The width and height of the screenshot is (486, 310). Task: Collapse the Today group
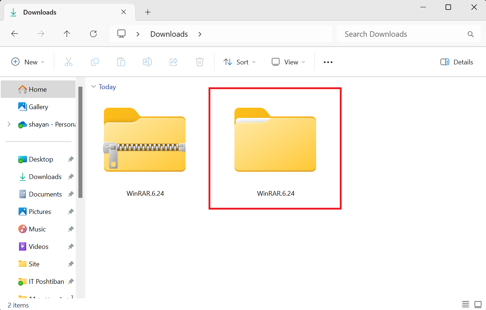pos(94,87)
